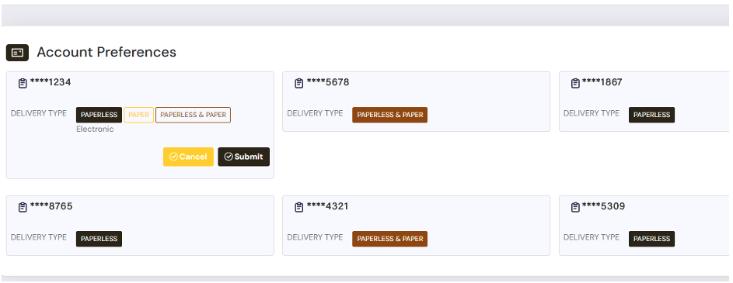The width and height of the screenshot is (733, 283).
Task: Click clipboard icon next to ****4321
Action: (x=299, y=208)
